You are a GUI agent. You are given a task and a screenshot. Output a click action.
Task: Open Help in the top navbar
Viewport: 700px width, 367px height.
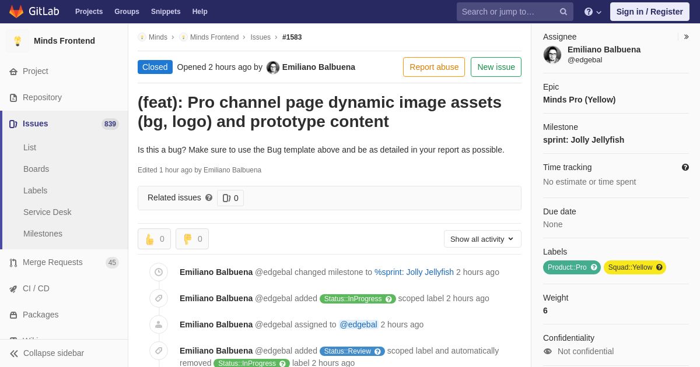[x=199, y=12]
